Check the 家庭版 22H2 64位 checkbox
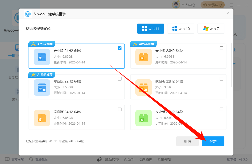The height and width of the screenshot is (164, 252). click(x=221, y=79)
